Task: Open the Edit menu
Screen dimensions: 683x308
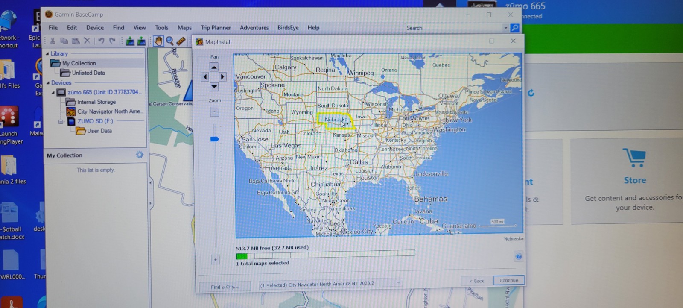Action: [x=72, y=28]
